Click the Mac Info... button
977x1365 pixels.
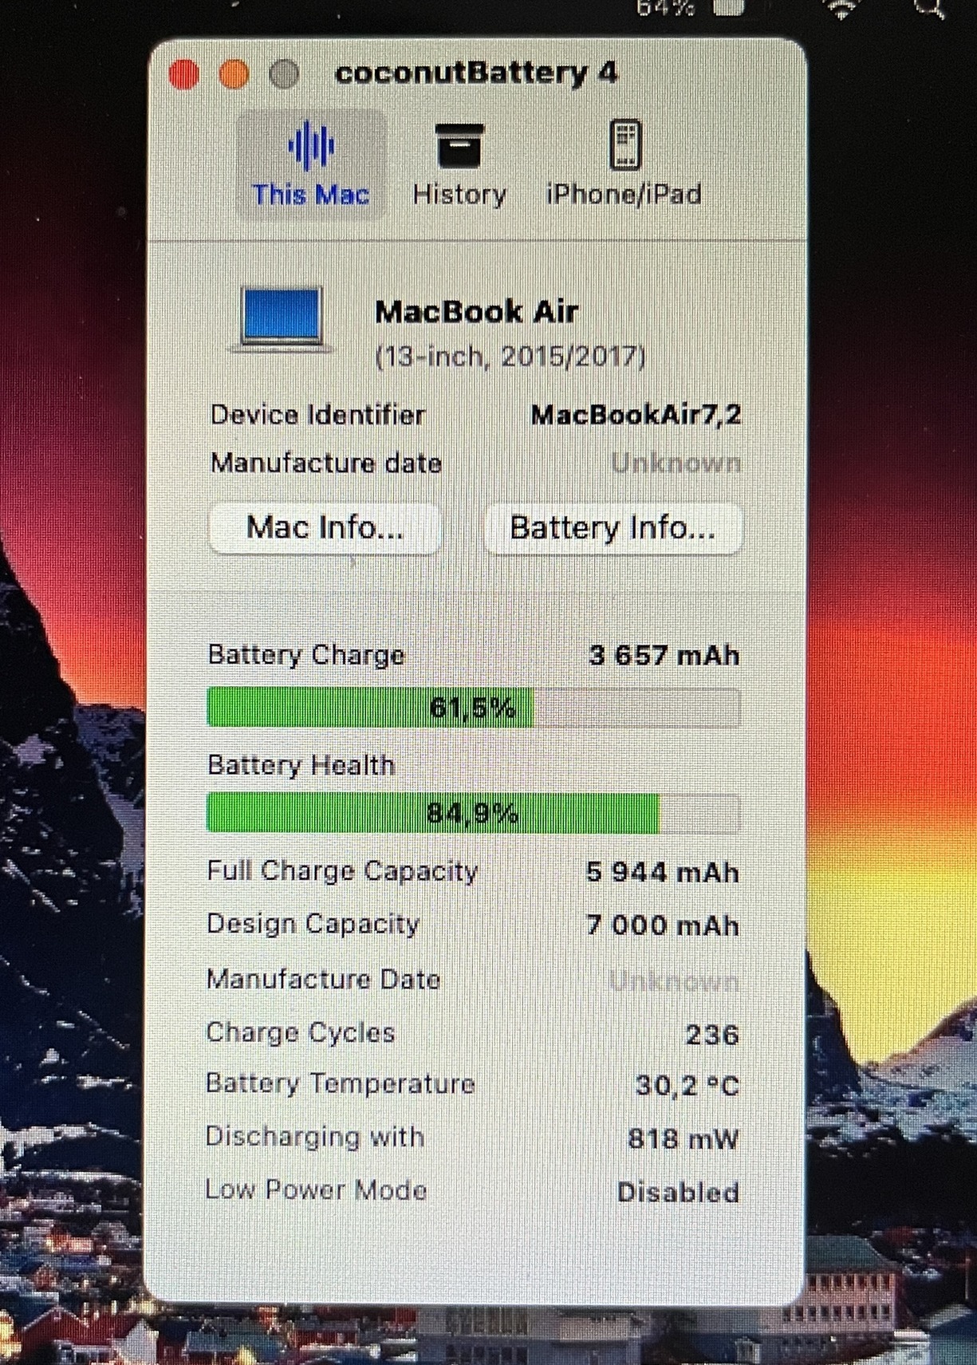pos(325,527)
